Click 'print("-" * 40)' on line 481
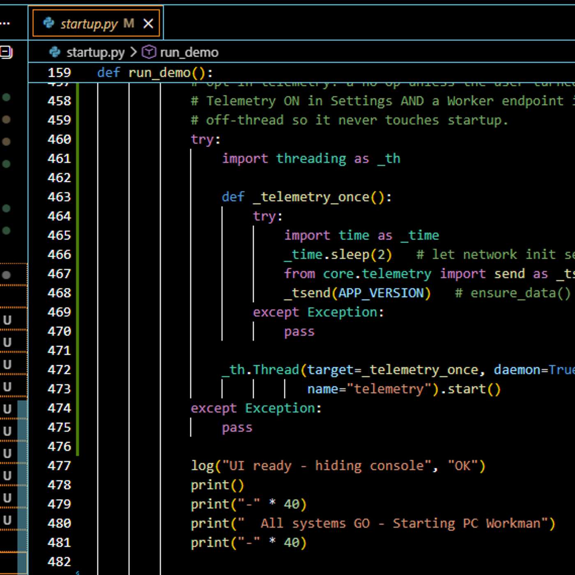The height and width of the screenshot is (575, 575). pyautogui.click(x=248, y=543)
